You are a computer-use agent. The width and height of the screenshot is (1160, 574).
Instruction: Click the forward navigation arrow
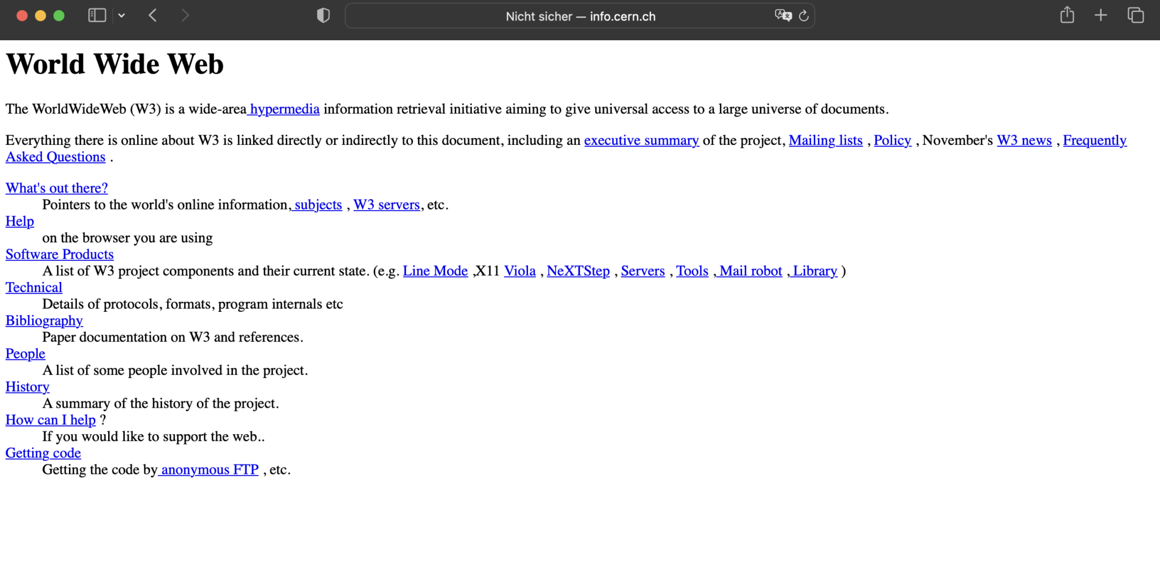[185, 15]
